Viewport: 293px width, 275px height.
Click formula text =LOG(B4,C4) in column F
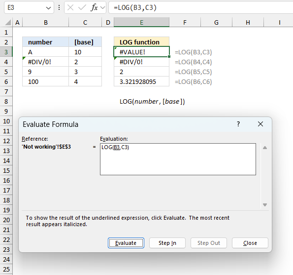click(x=193, y=62)
